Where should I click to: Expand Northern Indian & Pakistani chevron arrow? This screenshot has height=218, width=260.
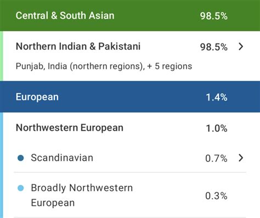pos(241,47)
